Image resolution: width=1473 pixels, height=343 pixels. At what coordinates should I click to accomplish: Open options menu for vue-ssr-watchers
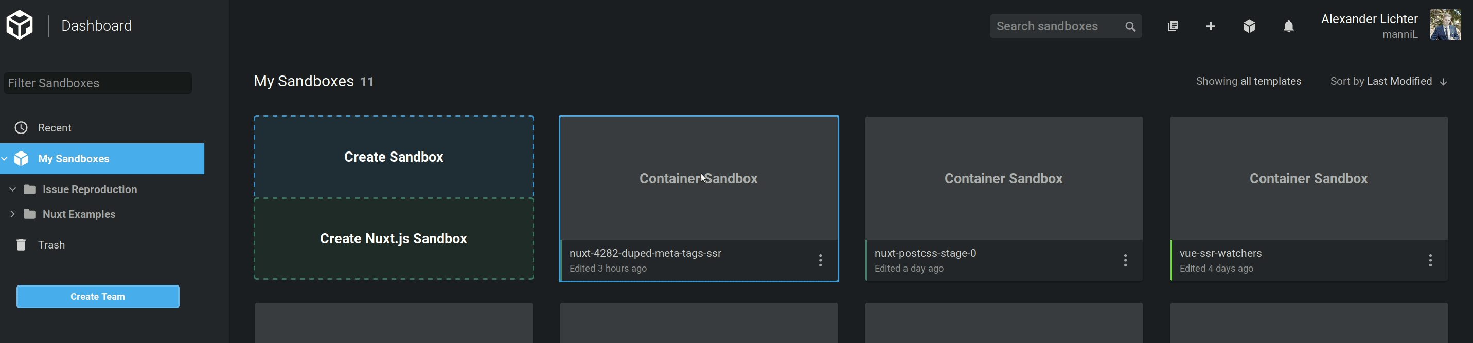pyautogui.click(x=1430, y=261)
